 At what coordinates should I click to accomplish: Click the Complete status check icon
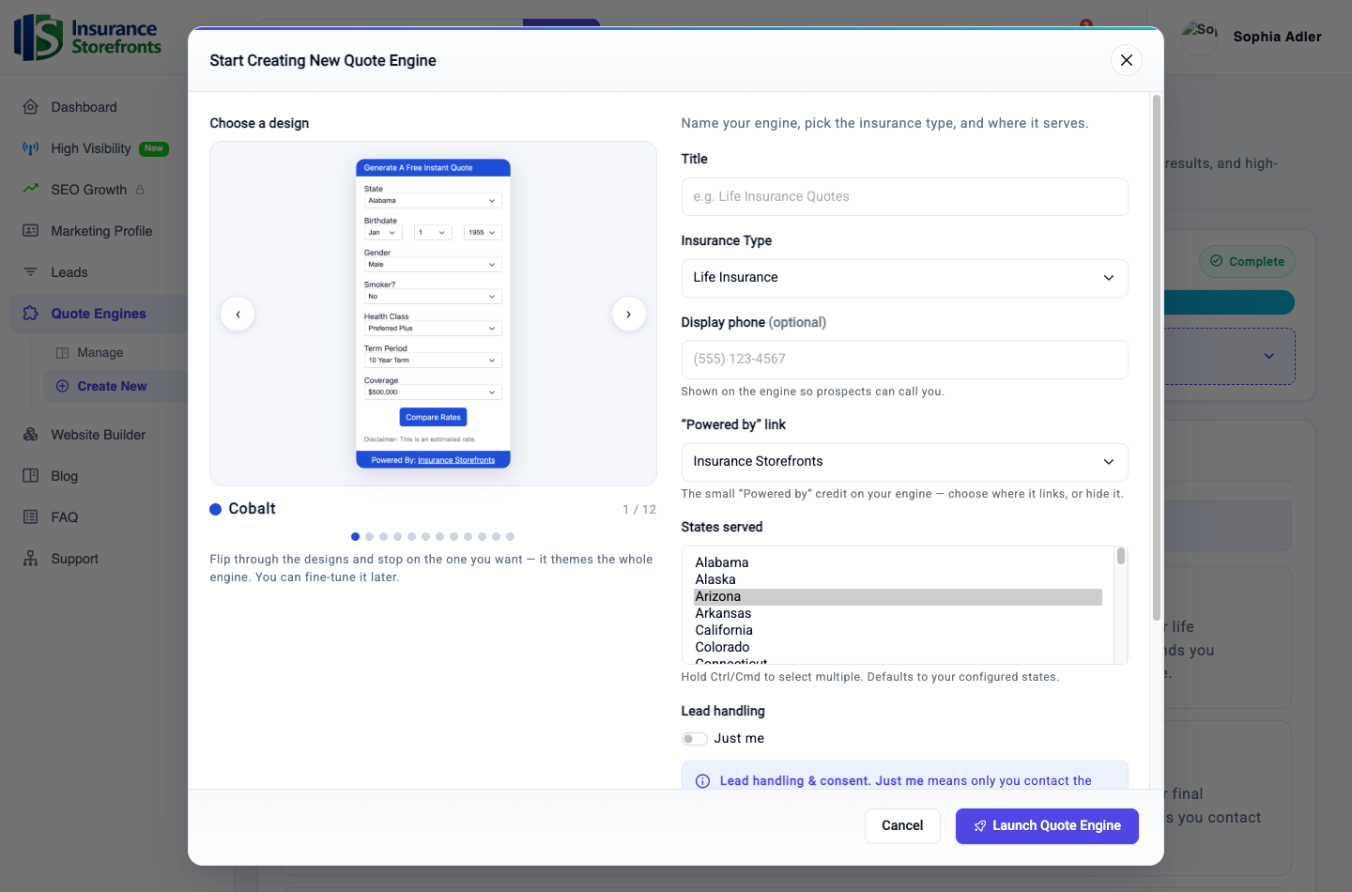1217,261
